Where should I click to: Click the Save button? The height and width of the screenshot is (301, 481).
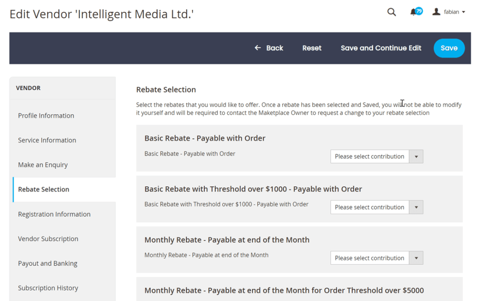pyautogui.click(x=449, y=48)
